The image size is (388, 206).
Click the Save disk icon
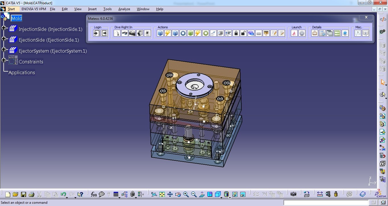(x=24, y=194)
